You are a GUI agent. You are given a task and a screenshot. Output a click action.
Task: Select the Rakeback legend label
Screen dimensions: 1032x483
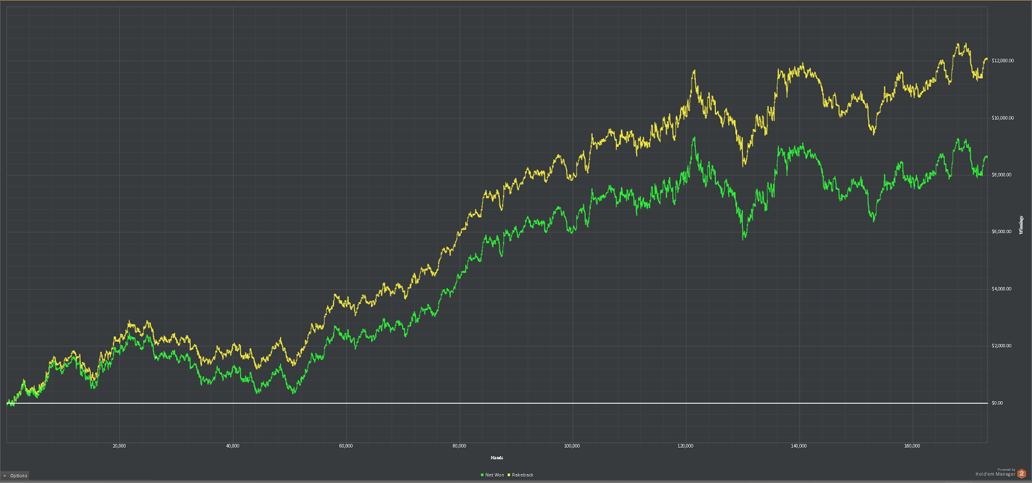523,475
